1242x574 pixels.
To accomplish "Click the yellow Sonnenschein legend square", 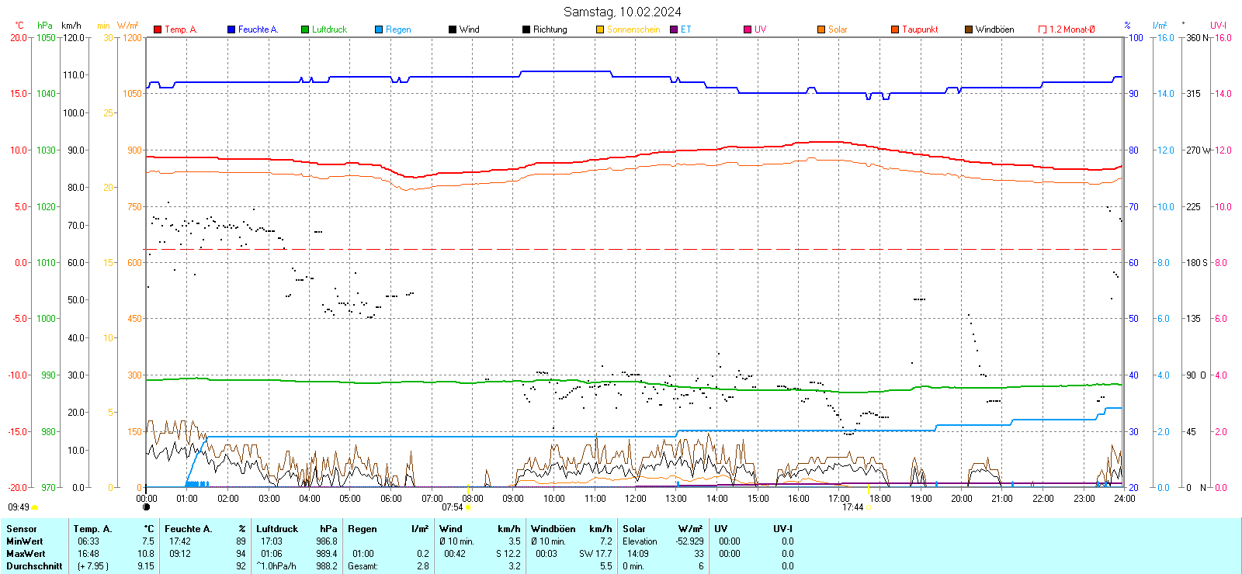I will (x=600, y=29).
